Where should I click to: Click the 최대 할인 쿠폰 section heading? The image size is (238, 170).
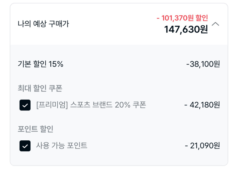[40, 88]
